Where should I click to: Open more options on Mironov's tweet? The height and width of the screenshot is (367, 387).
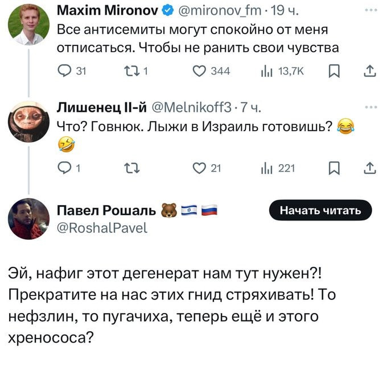370,10
